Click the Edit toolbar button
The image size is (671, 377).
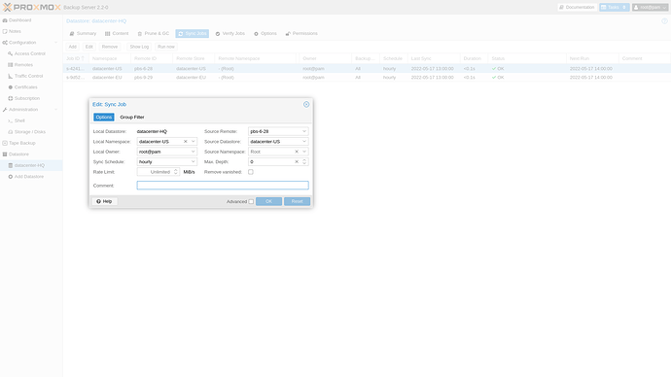(x=89, y=47)
